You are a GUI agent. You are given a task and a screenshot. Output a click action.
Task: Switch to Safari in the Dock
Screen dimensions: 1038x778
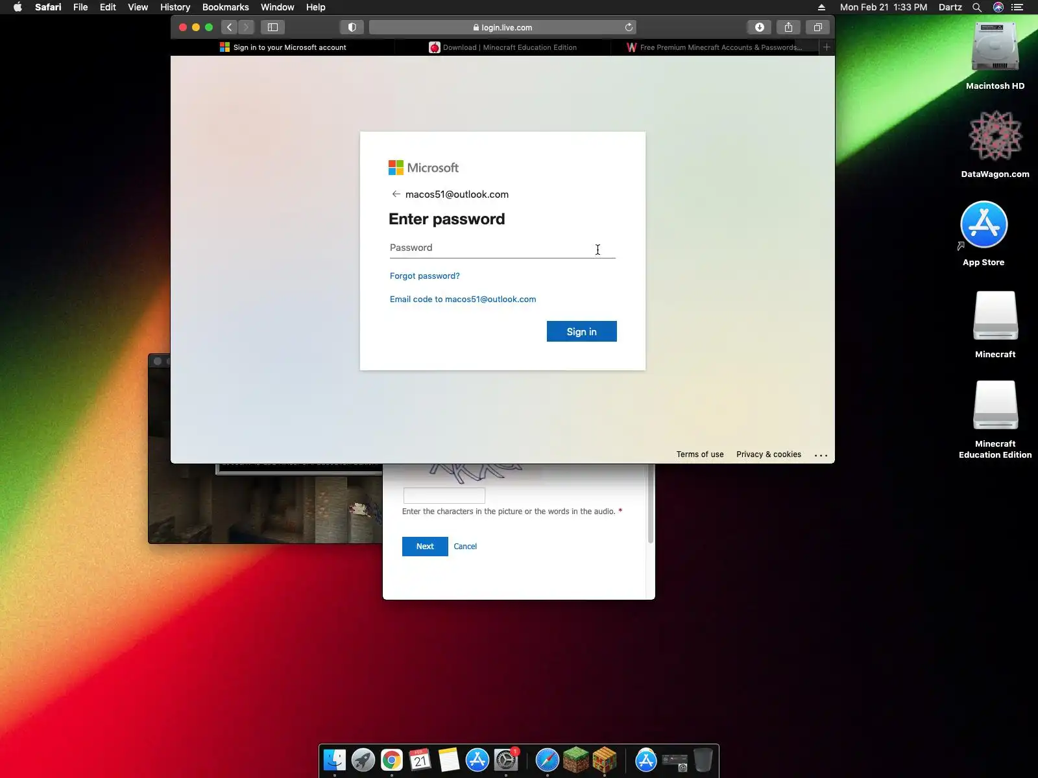click(548, 760)
